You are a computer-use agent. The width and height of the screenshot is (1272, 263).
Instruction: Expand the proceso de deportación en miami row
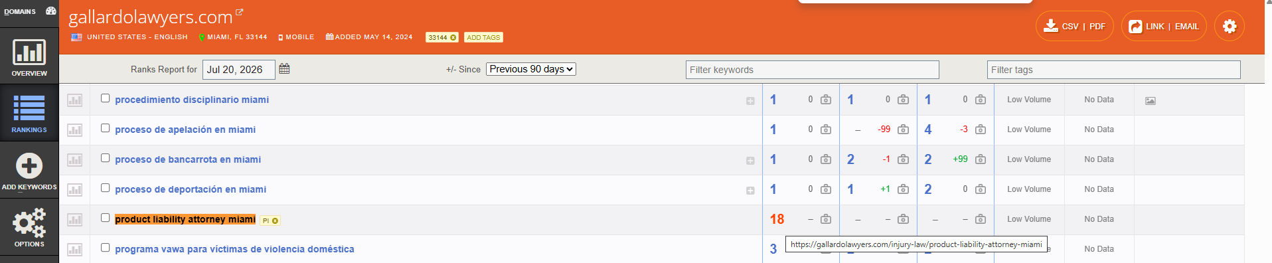click(750, 191)
